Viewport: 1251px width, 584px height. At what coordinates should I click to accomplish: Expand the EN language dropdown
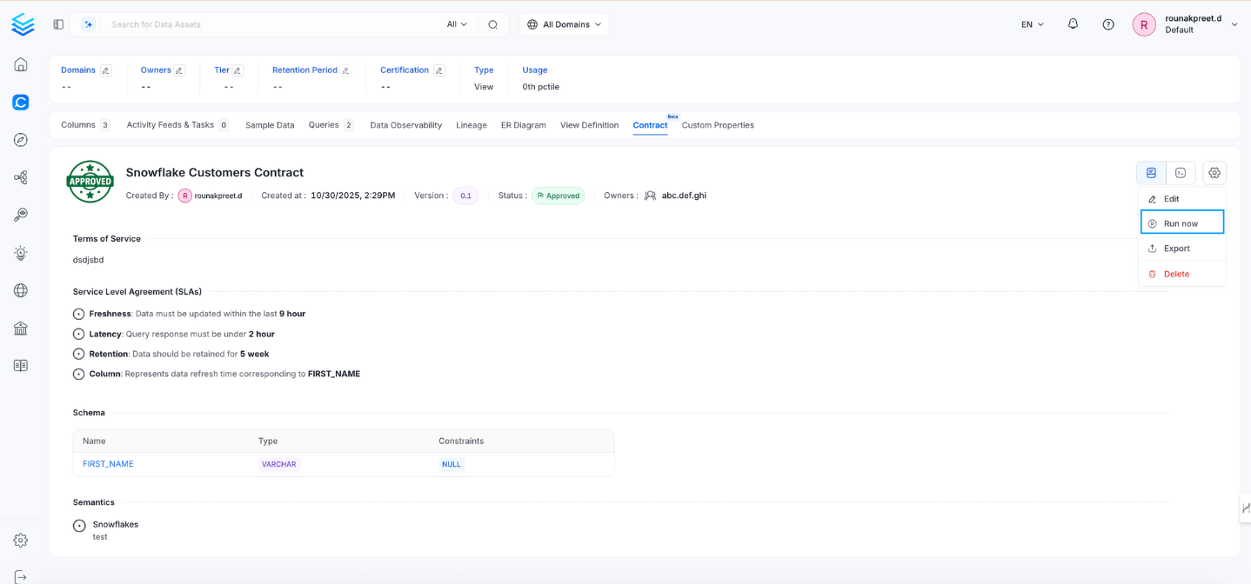coord(1030,24)
